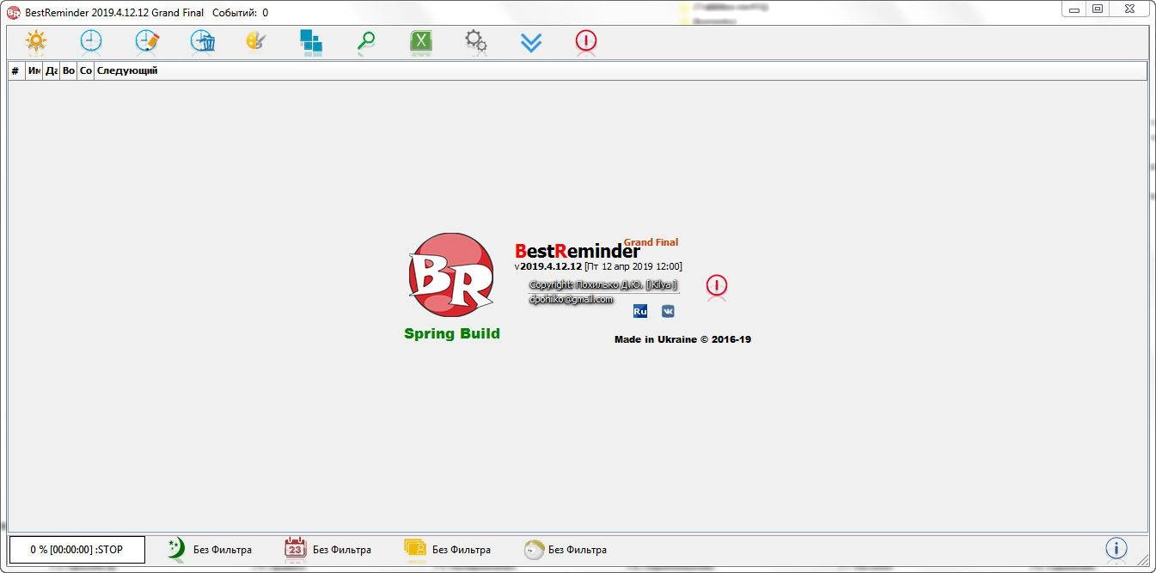This screenshot has width=1156, height=573.
Task: Click the green Excel icon
Action: click(x=421, y=41)
